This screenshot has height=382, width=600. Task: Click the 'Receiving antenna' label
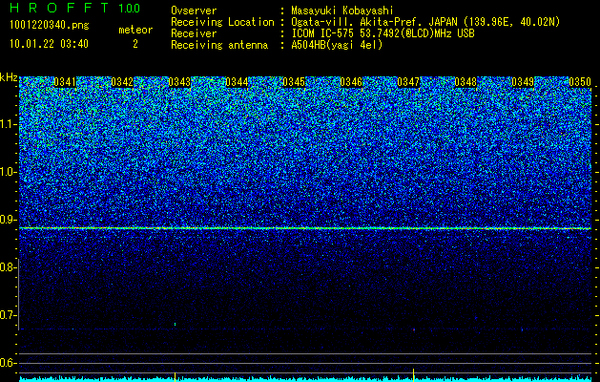[x=219, y=45]
